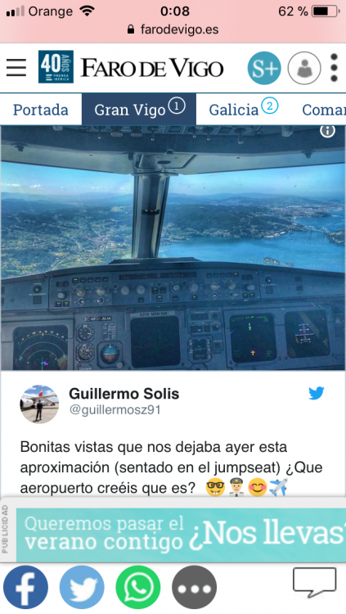Share article on Twitter
346x614 pixels.
[x=82, y=587]
